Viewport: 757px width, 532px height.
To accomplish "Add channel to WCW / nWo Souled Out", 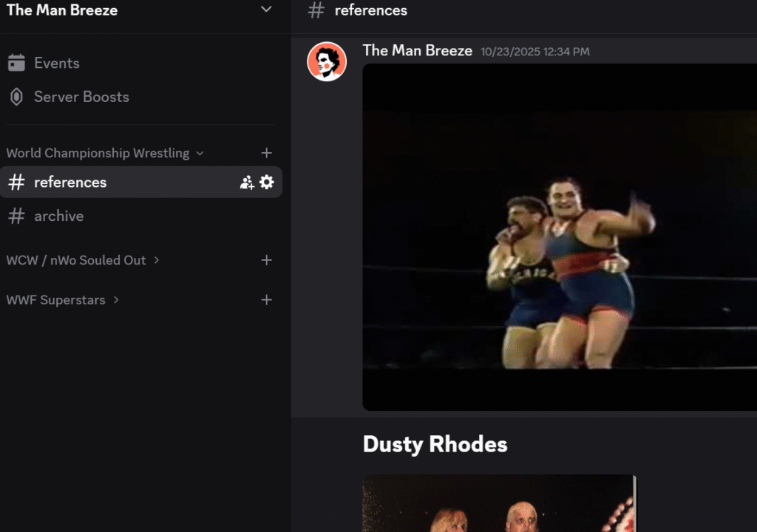I will pyautogui.click(x=267, y=260).
